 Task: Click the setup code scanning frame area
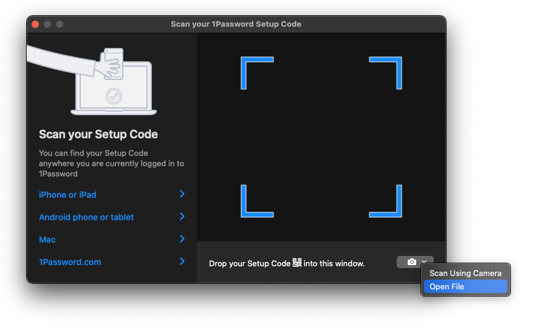coord(321,137)
